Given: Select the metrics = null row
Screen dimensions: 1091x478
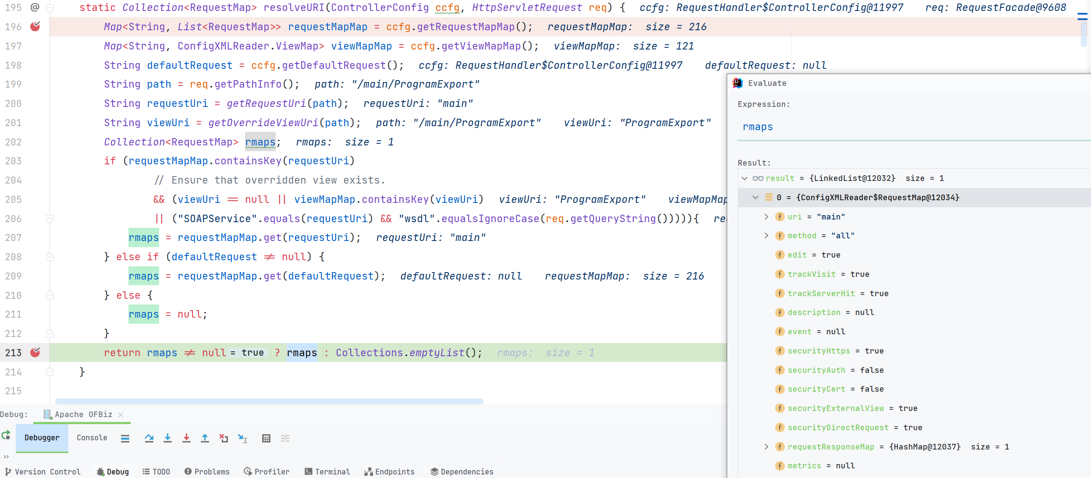Looking at the screenshot, I should pos(914,466).
